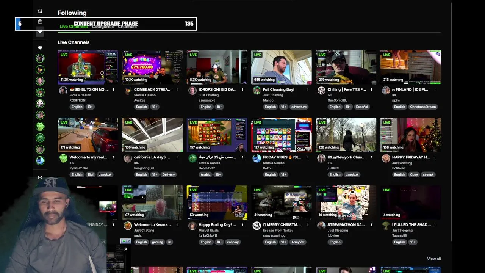
Task: Open options menu for Mando stream
Action: 307,90
